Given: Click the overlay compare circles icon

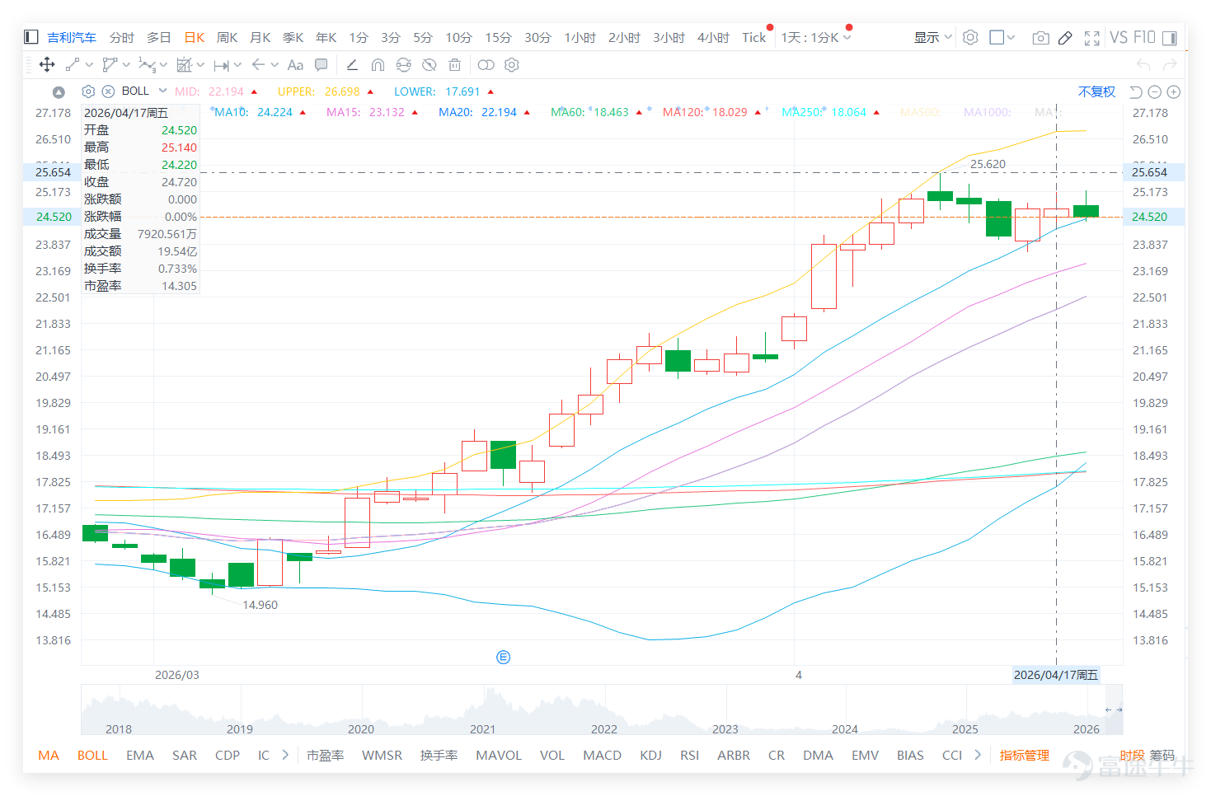Looking at the screenshot, I should (486, 64).
